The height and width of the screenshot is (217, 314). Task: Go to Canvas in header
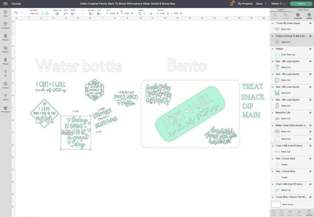[x=16, y=4]
